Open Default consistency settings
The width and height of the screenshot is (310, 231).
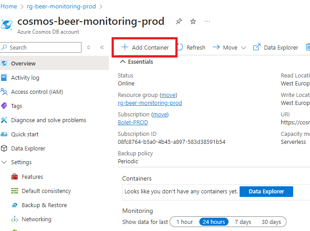pyautogui.click(x=46, y=191)
